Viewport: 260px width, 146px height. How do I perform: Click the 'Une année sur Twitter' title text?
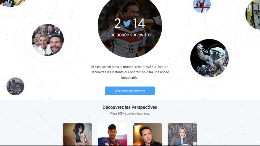pos(130,35)
